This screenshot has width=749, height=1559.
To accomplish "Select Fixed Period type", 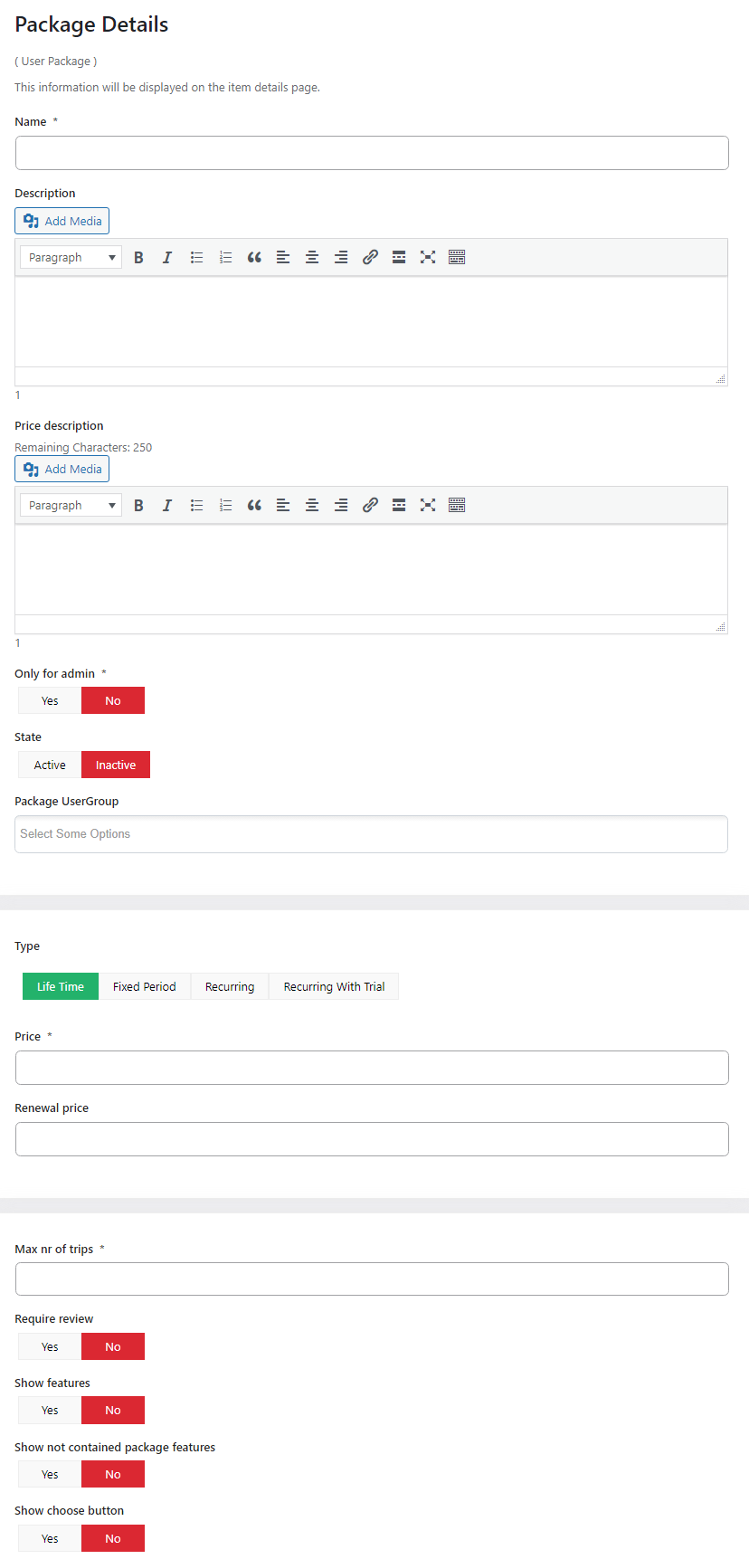I will pyautogui.click(x=145, y=987).
